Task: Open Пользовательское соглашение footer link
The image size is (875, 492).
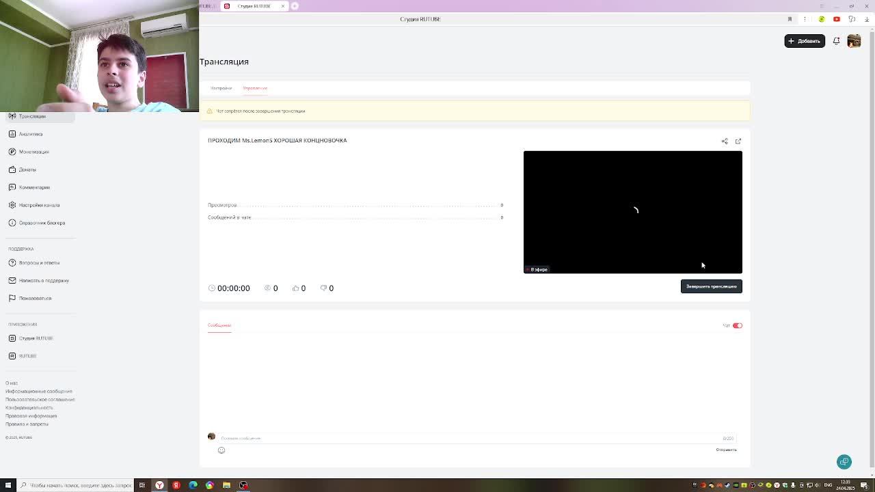Action: 40,400
